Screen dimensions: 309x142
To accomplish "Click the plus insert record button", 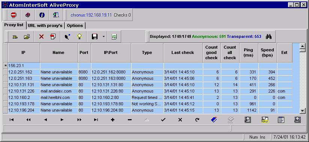I will tap(113, 120).
